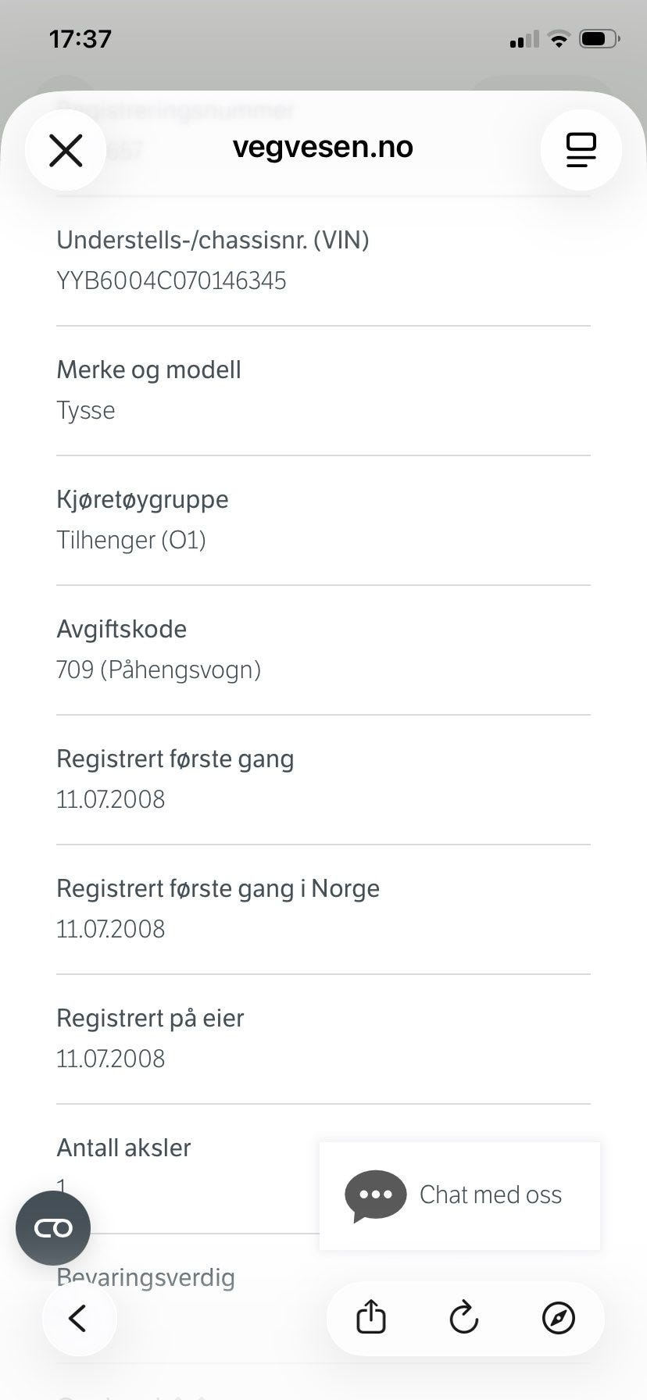Tap the Bevaringsverdig label
The width and height of the screenshot is (647, 1400).
[146, 1277]
